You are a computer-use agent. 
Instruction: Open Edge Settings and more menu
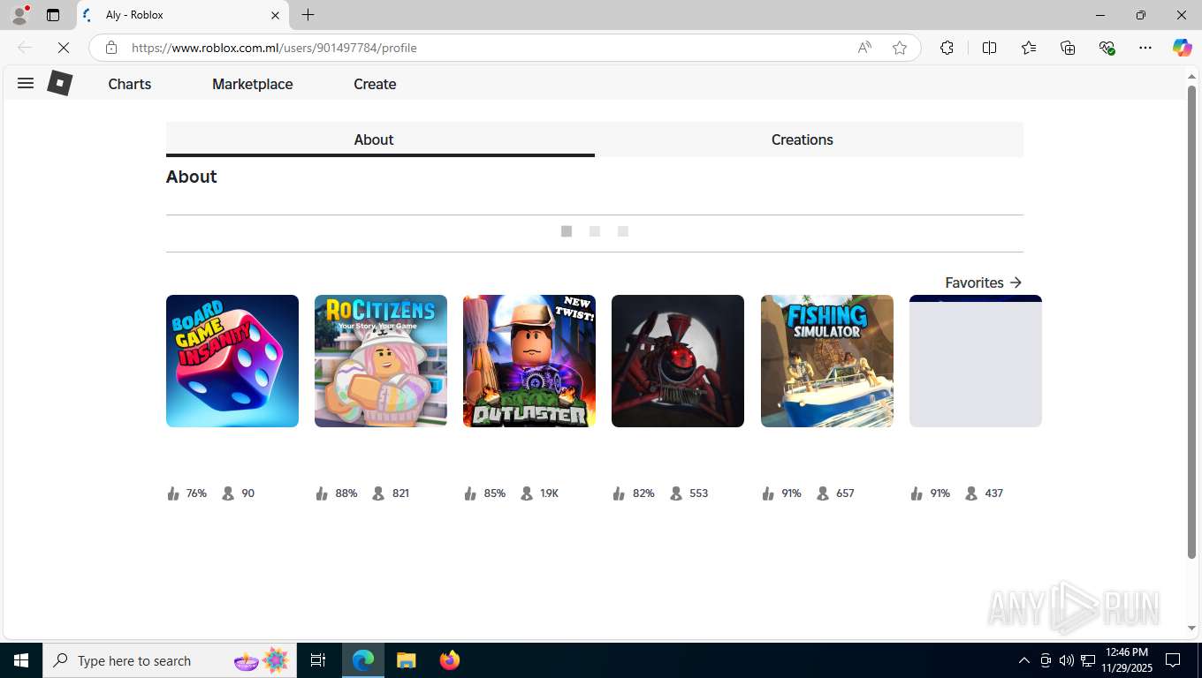click(x=1145, y=48)
